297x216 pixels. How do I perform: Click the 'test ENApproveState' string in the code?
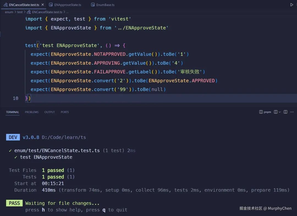pyautogui.click(x=69, y=45)
